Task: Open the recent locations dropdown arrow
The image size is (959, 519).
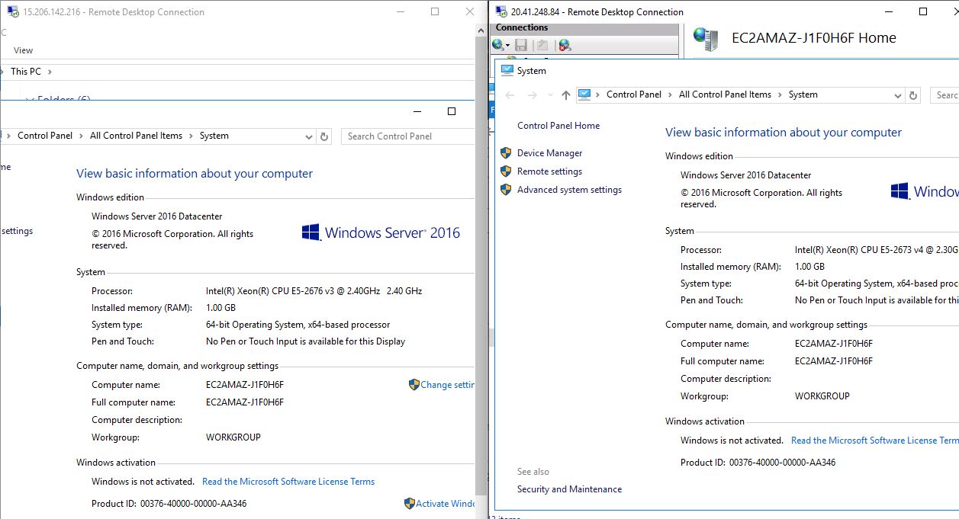Action: (x=549, y=95)
